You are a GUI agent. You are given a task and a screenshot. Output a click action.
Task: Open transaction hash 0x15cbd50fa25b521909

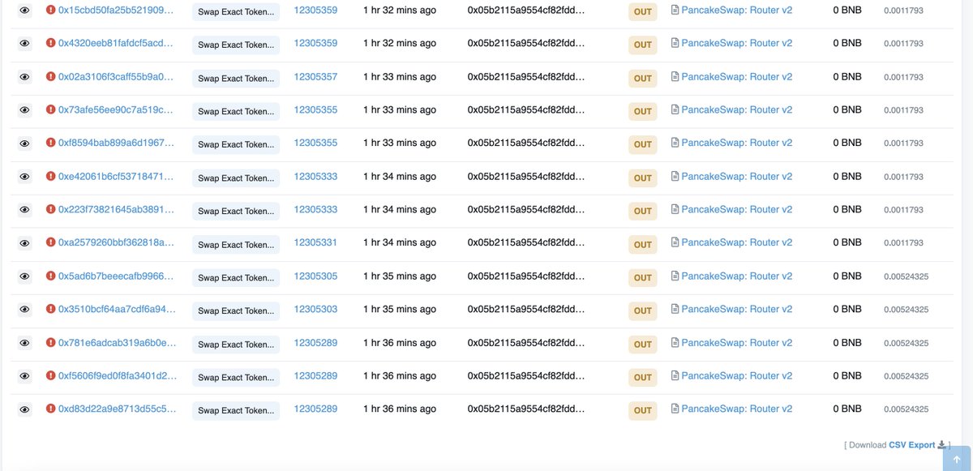click(109, 11)
